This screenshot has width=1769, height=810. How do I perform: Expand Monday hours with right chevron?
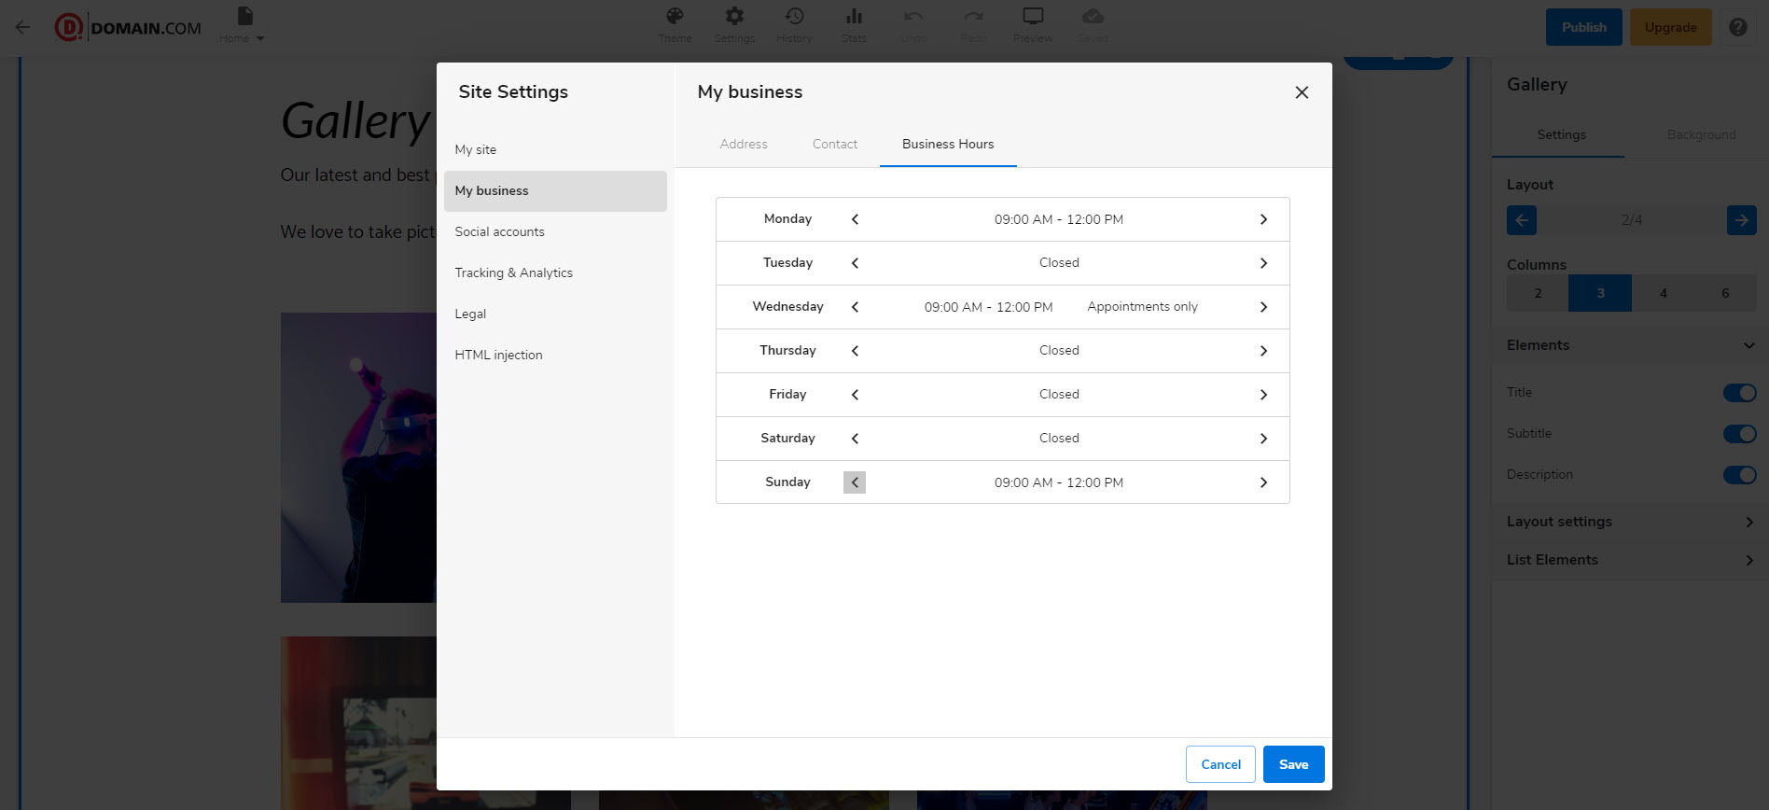[x=1263, y=219]
